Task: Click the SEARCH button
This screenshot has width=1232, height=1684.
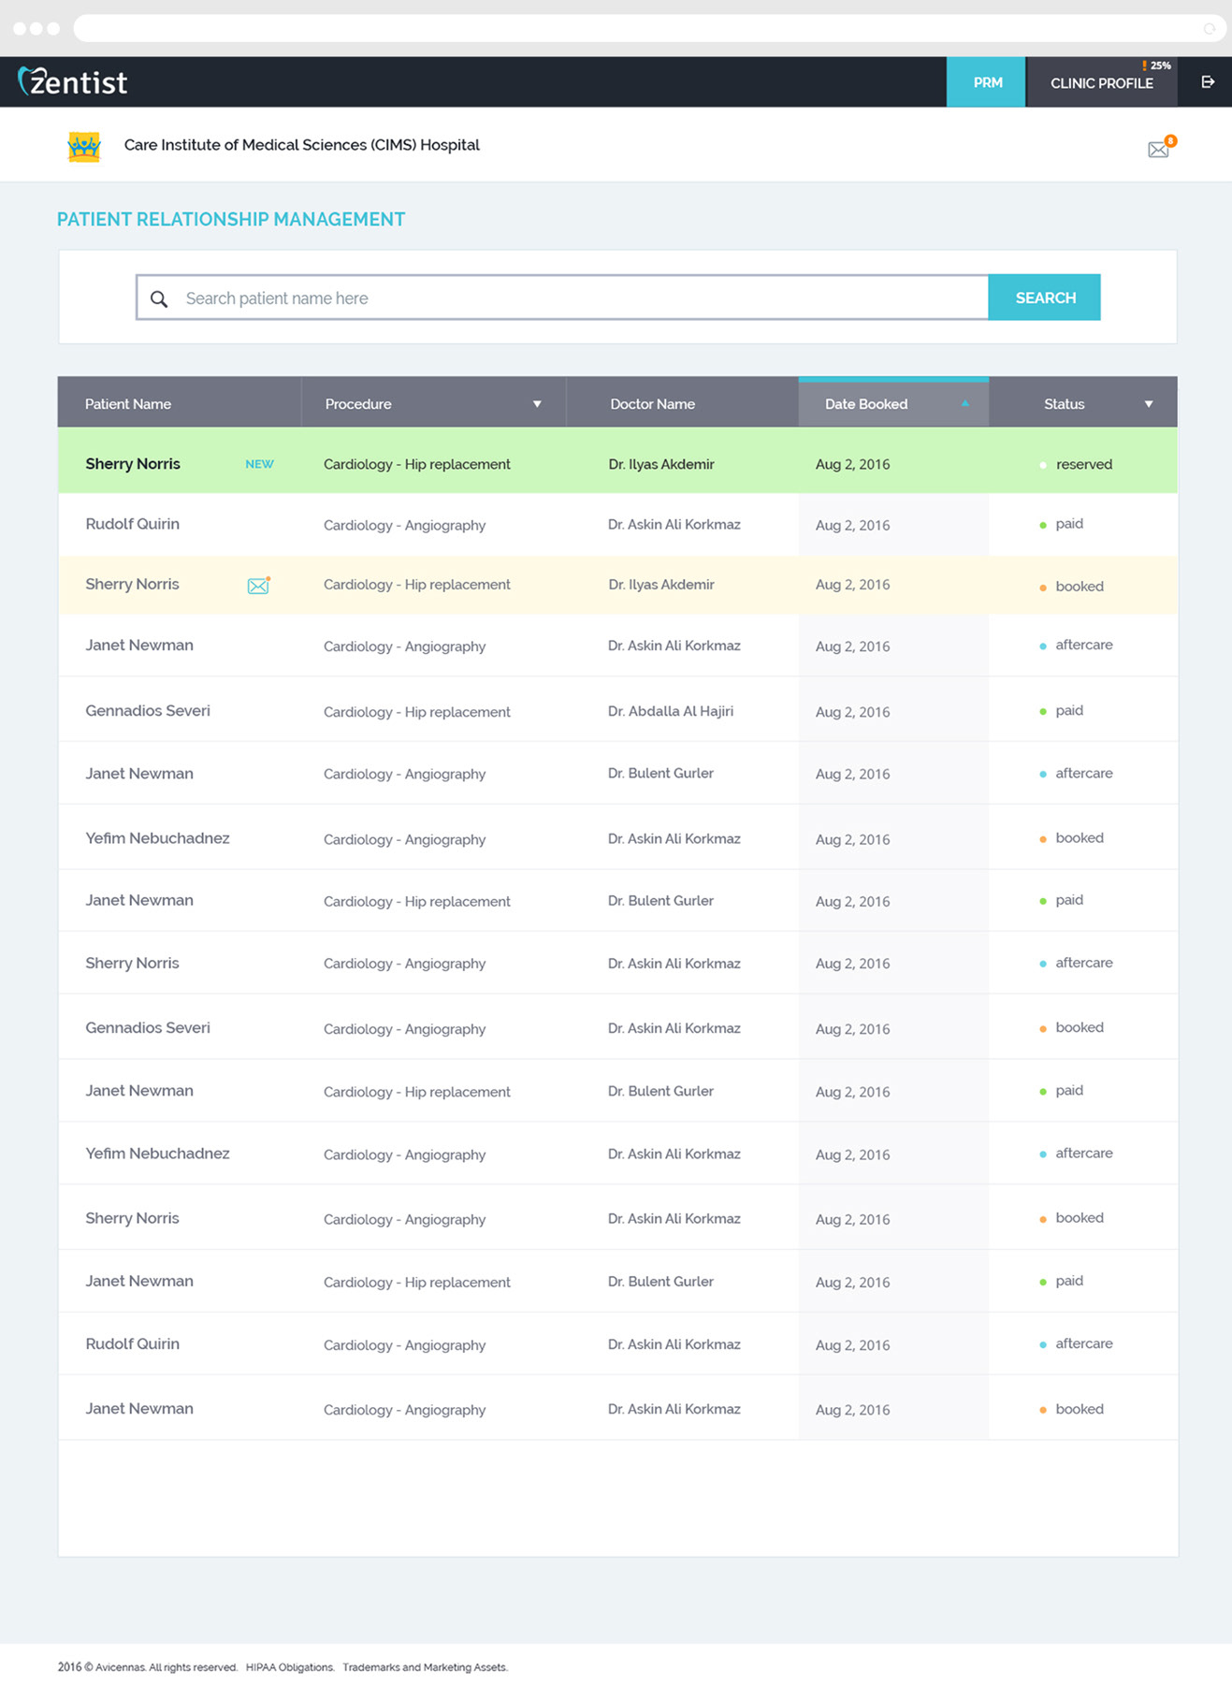Action: (x=1045, y=298)
